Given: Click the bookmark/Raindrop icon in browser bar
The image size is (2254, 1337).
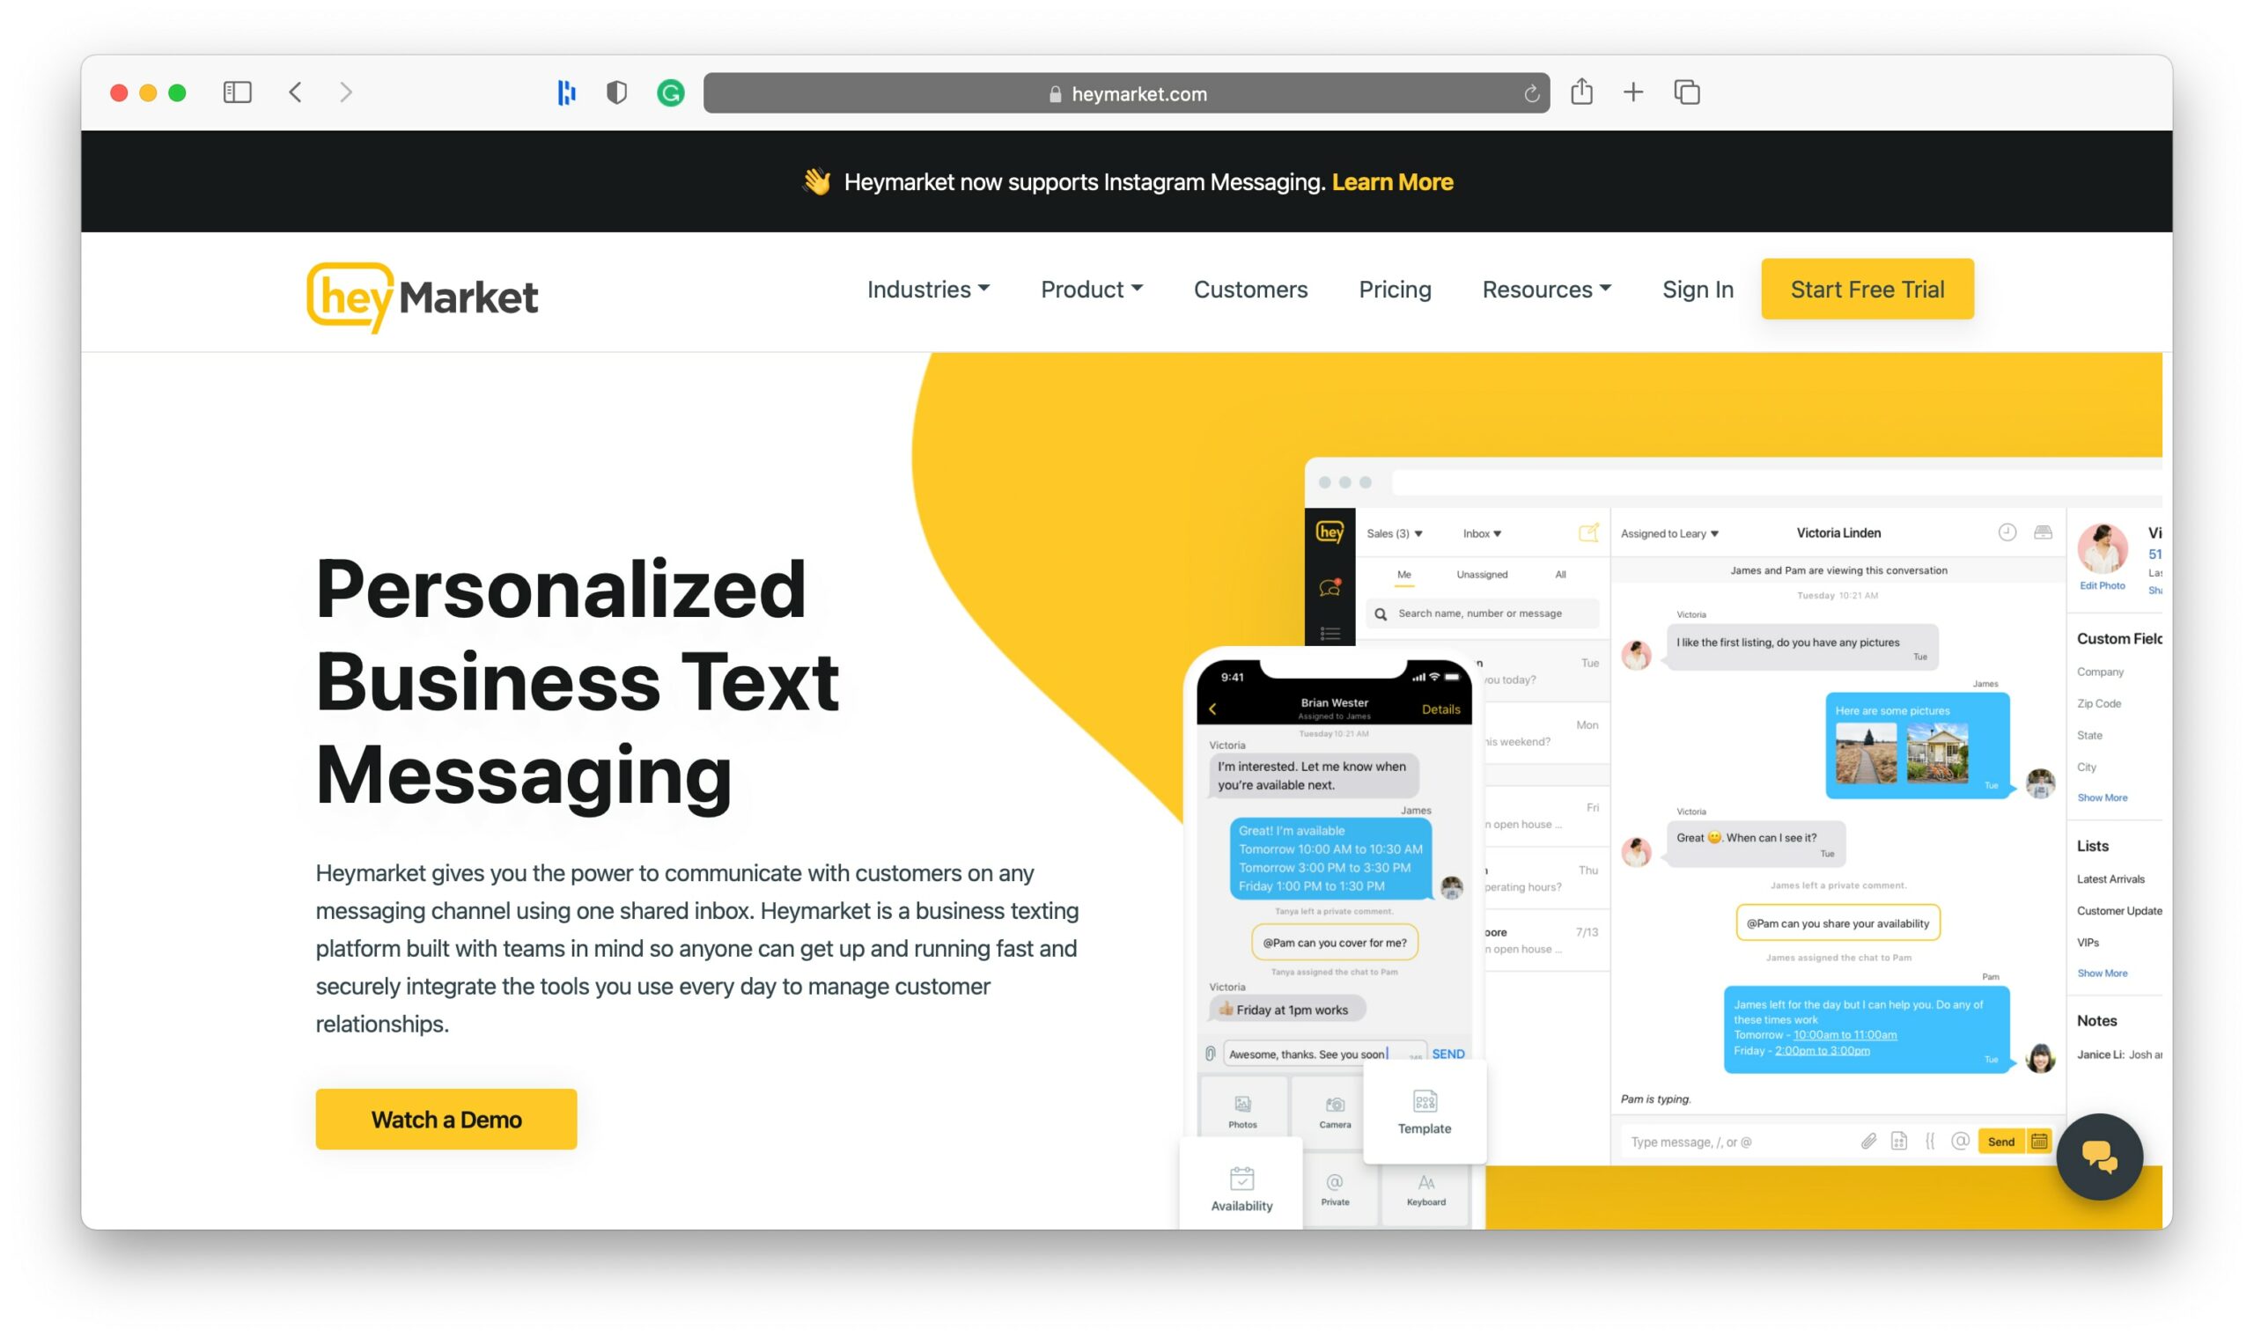Looking at the screenshot, I should (567, 91).
